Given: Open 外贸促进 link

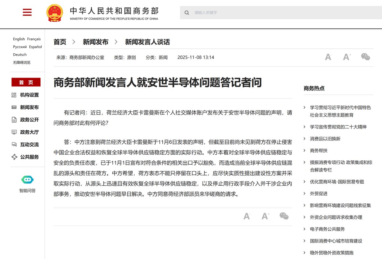Looking at the screenshot, I should pyautogui.click(x=319, y=194).
